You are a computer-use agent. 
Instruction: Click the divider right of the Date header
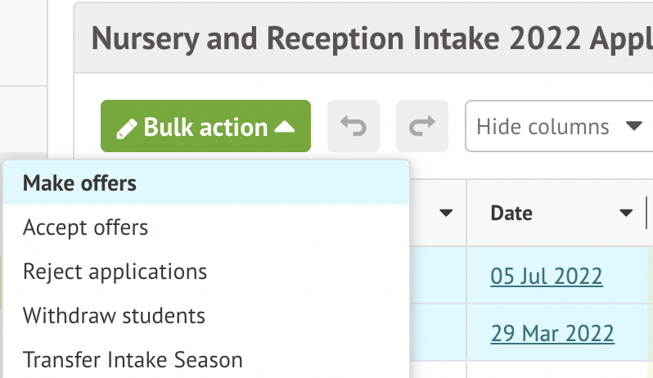pos(646,214)
